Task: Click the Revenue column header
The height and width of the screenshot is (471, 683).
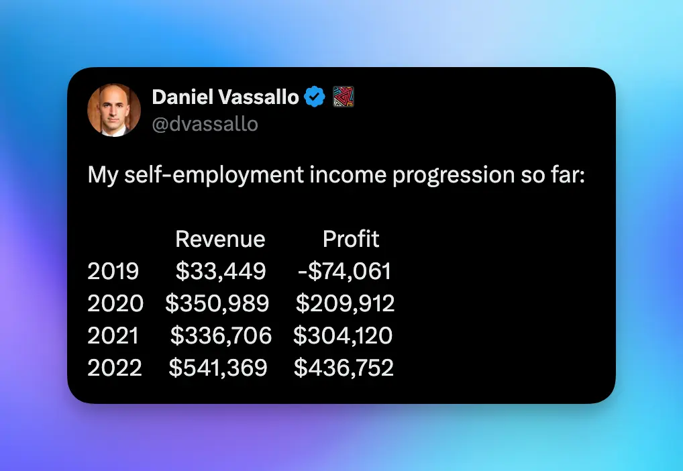Action: [220, 239]
